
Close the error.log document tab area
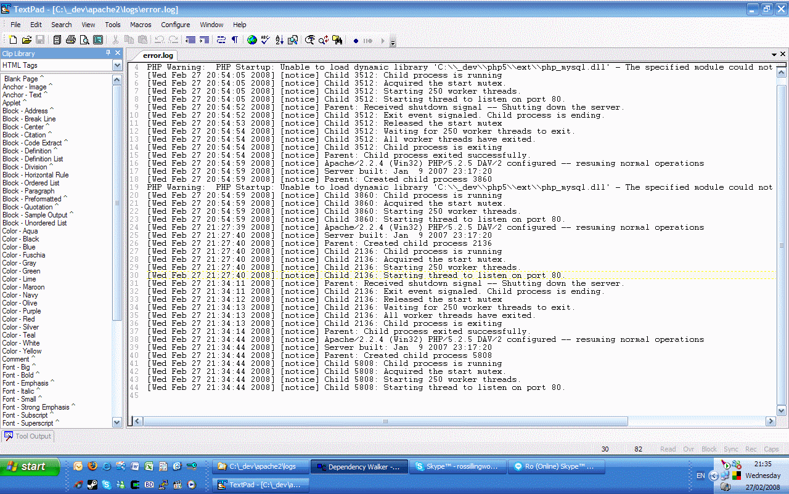point(783,55)
